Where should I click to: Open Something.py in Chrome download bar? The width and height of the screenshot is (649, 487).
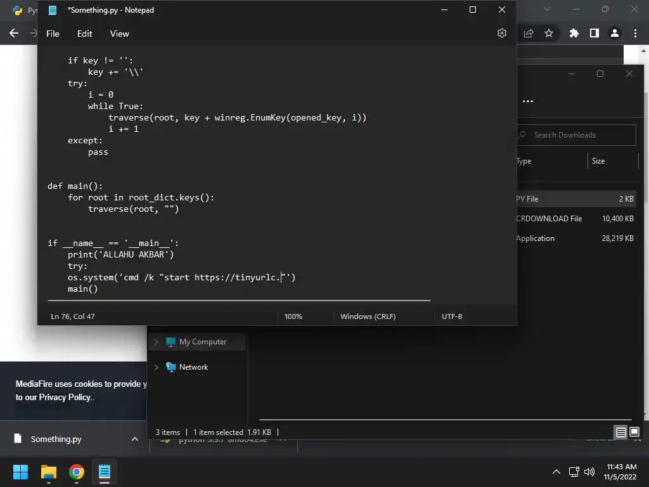(56, 439)
